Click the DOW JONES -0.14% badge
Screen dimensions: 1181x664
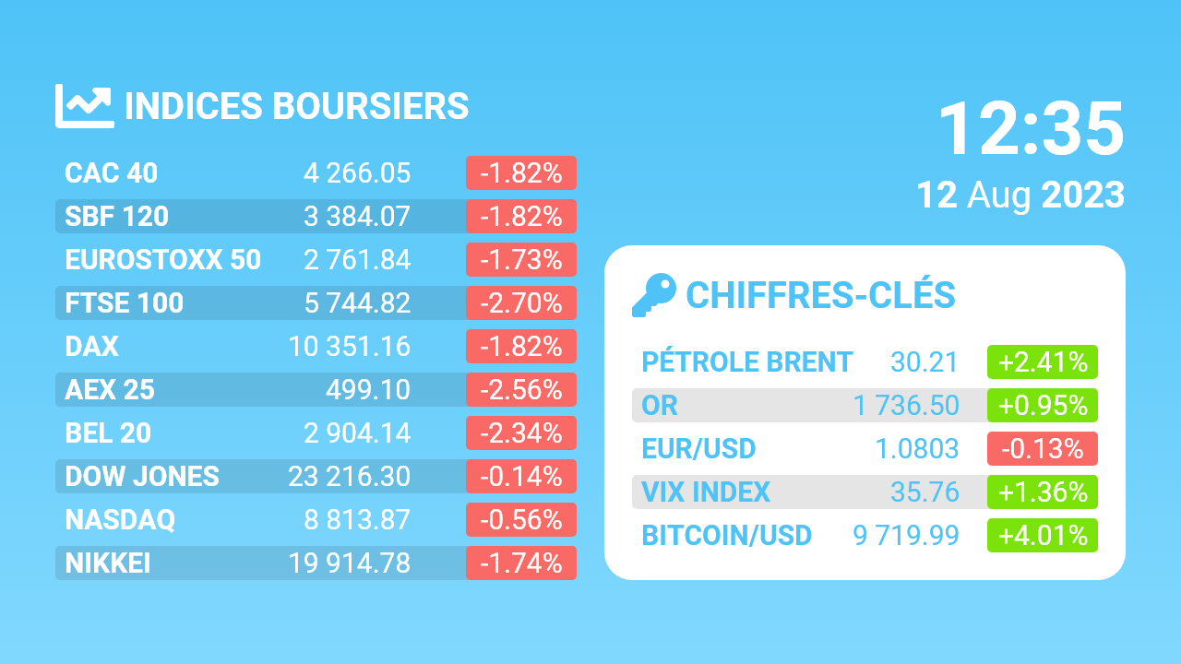pyautogui.click(x=521, y=477)
